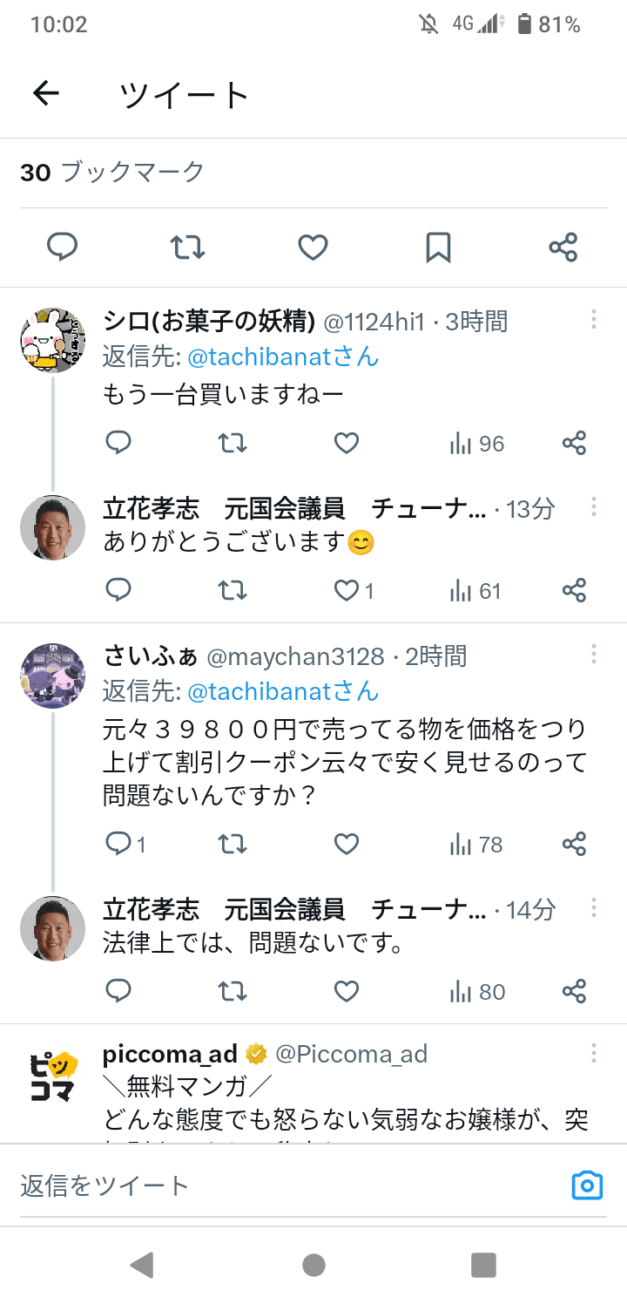This screenshot has width=627, height=1304.
Task: Open more options on piccoma_ad post
Action: (x=594, y=1053)
